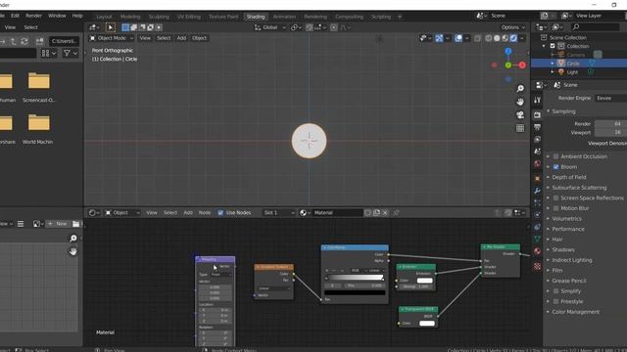Select rendered viewport shading mode
The height and width of the screenshot is (352, 627).
pyautogui.click(x=513, y=38)
